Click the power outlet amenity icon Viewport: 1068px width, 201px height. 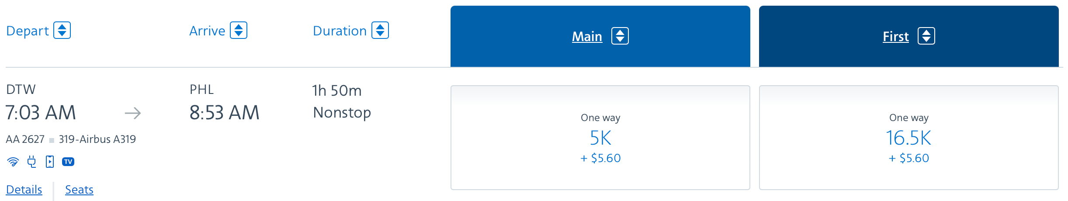pyautogui.click(x=31, y=162)
